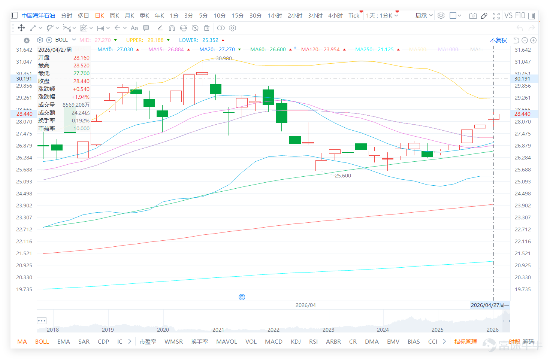Enable the magnet snap tool
This screenshot has height=359, width=550.
click(x=172, y=28)
